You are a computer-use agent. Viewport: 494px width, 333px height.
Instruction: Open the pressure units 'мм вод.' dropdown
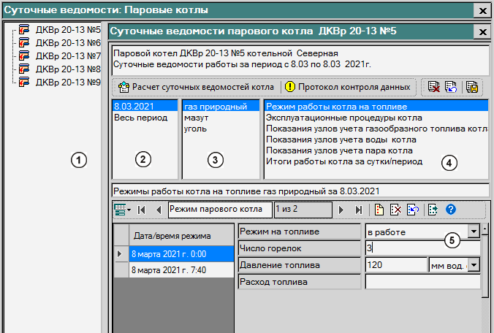coord(474,264)
